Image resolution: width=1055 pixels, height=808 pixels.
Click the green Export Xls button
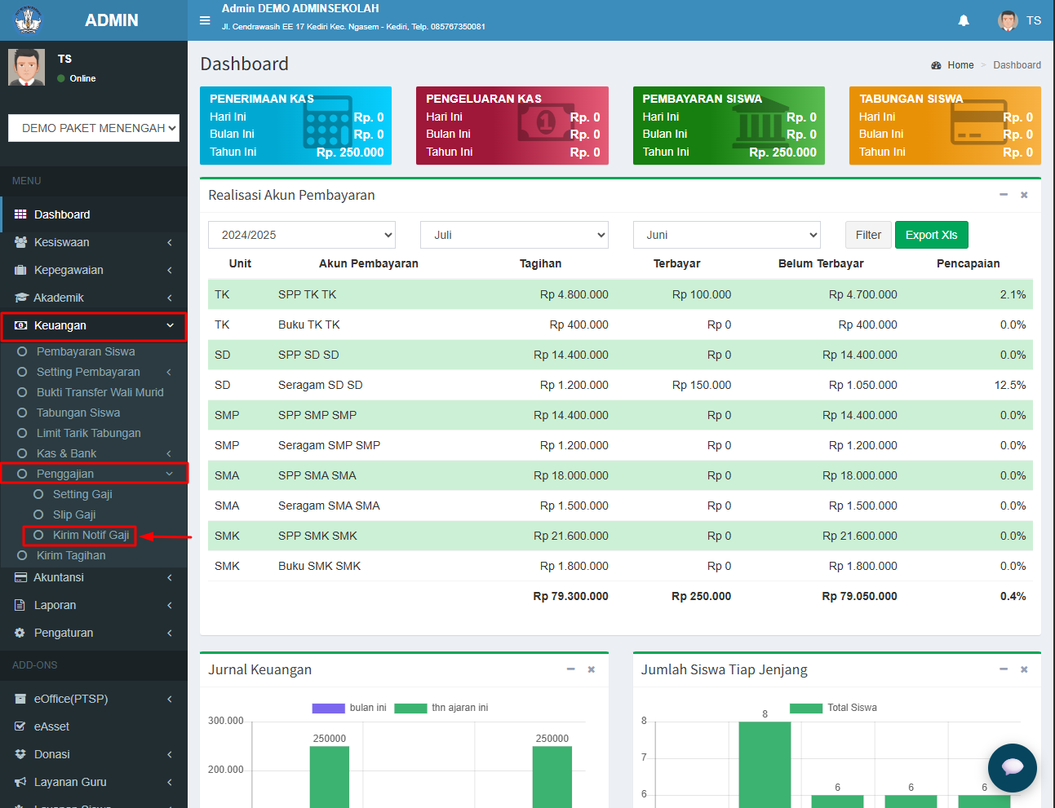[931, 235]
